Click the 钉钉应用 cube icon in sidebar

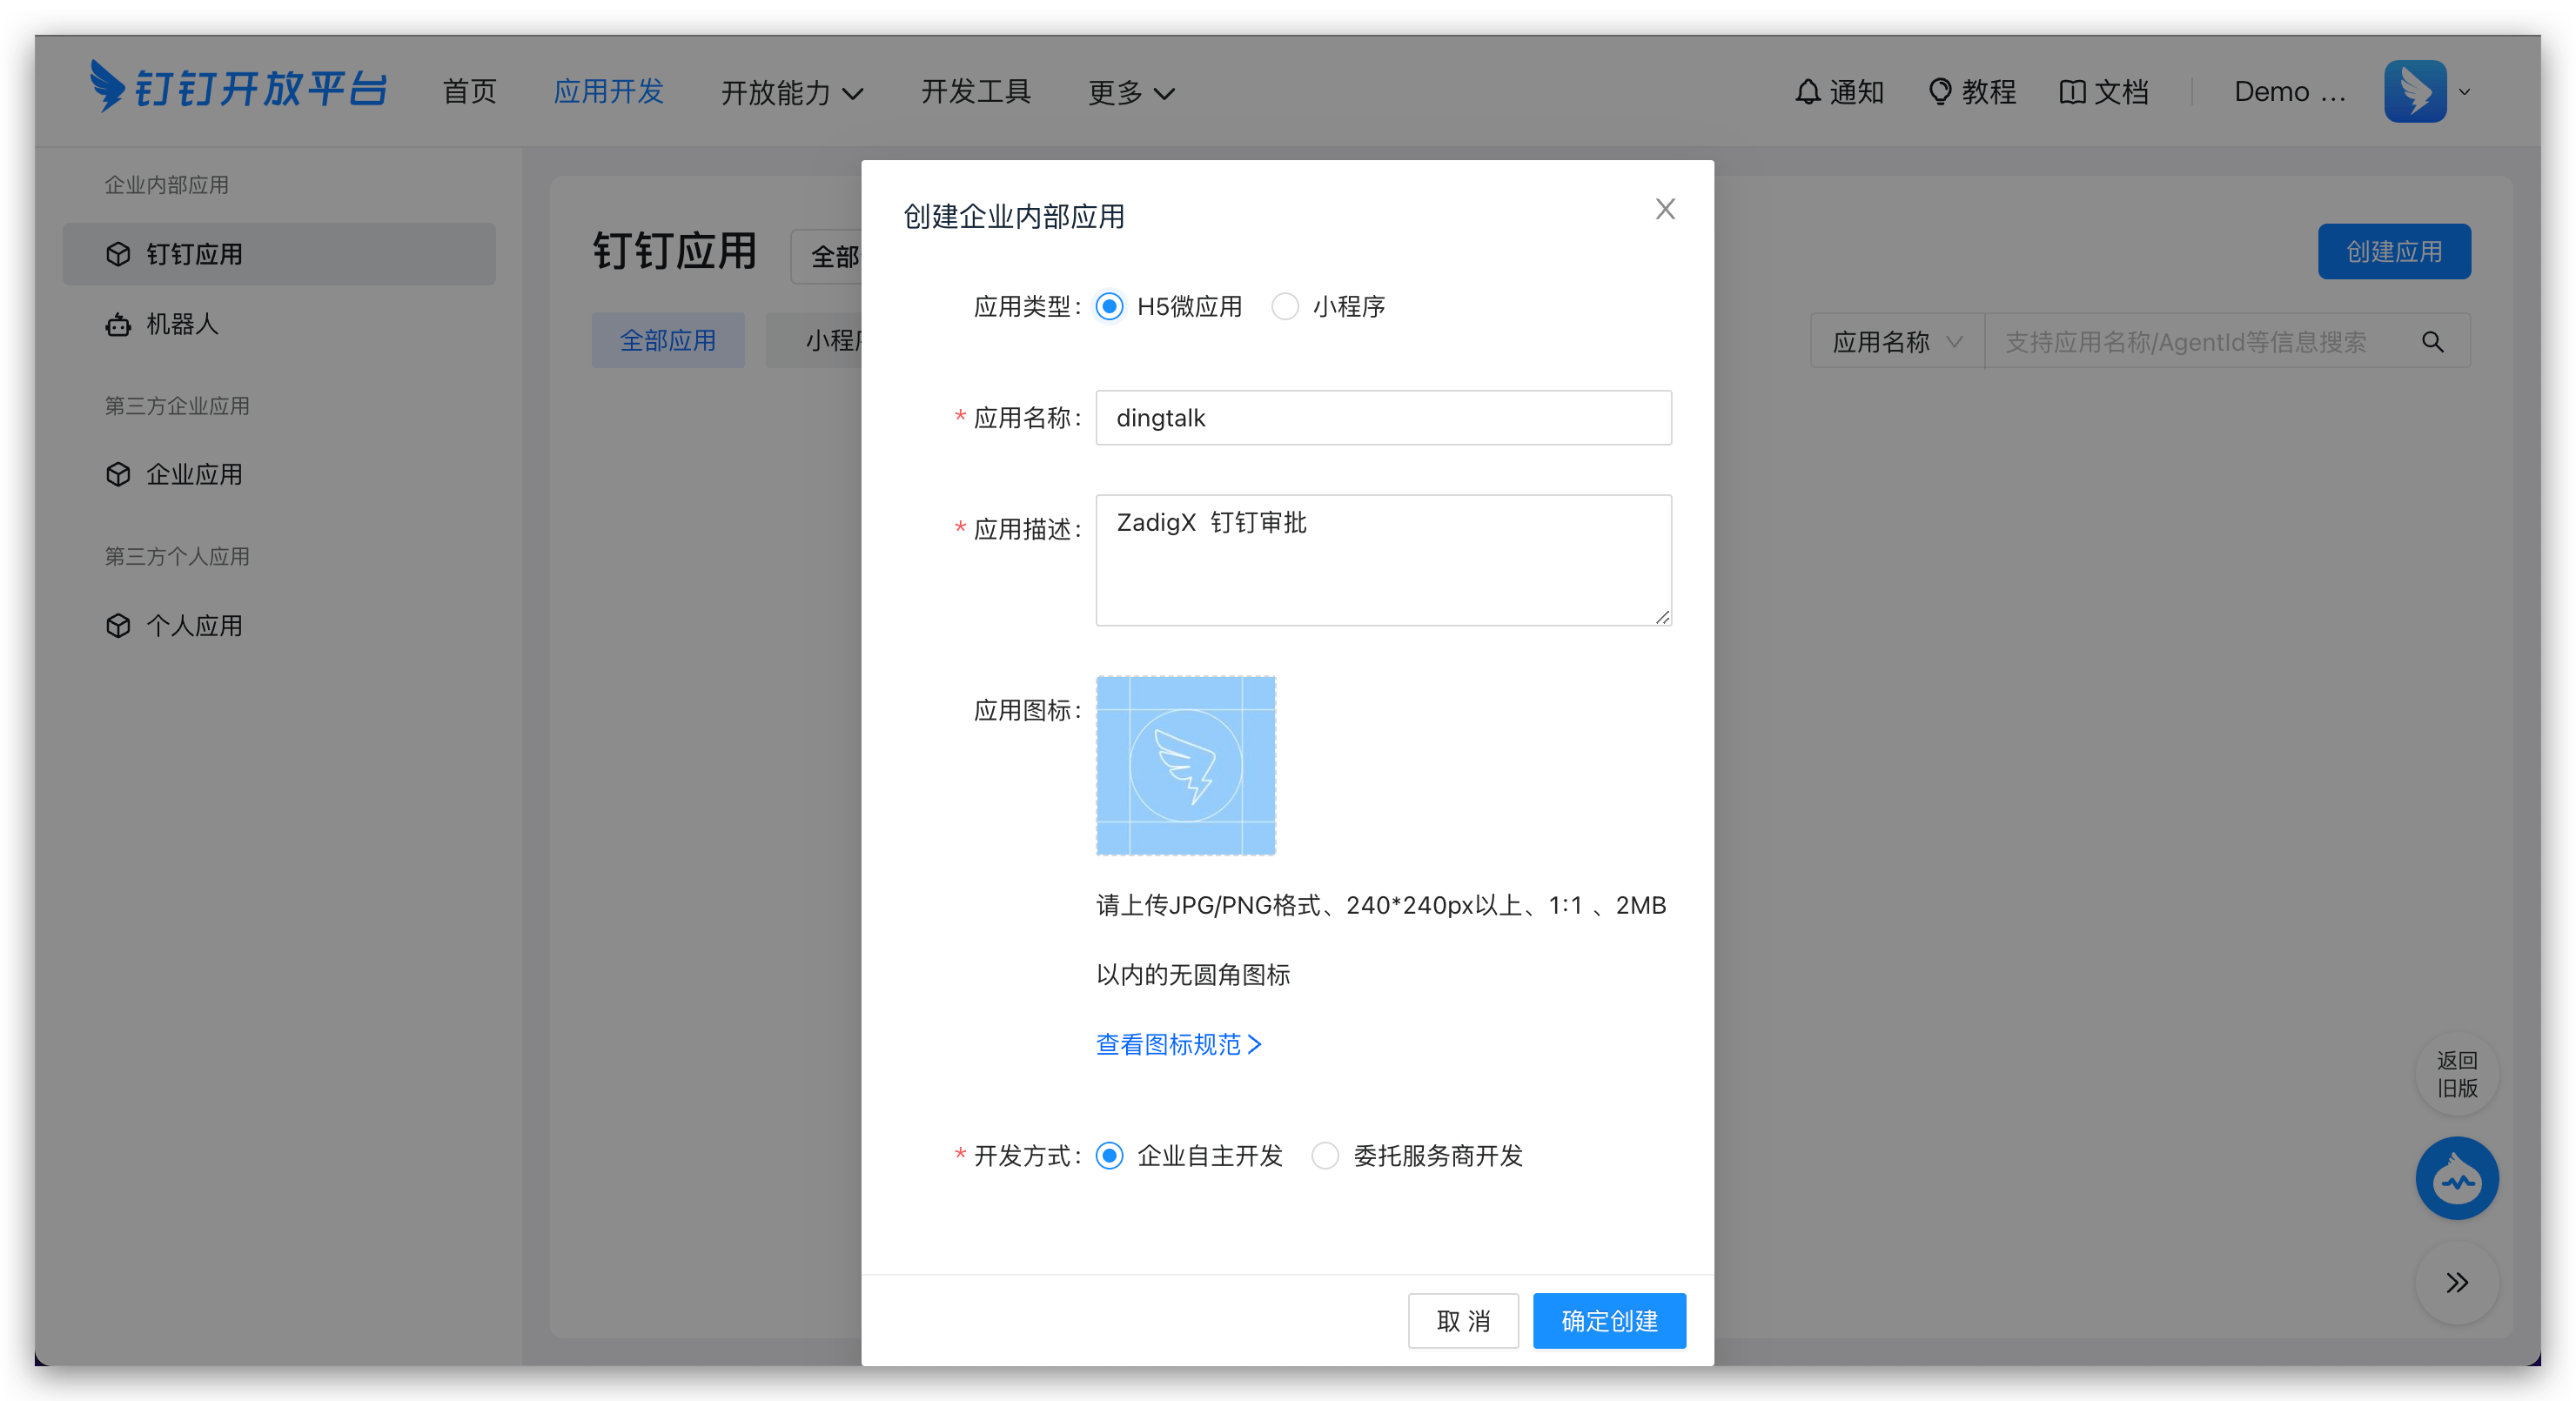118,254
